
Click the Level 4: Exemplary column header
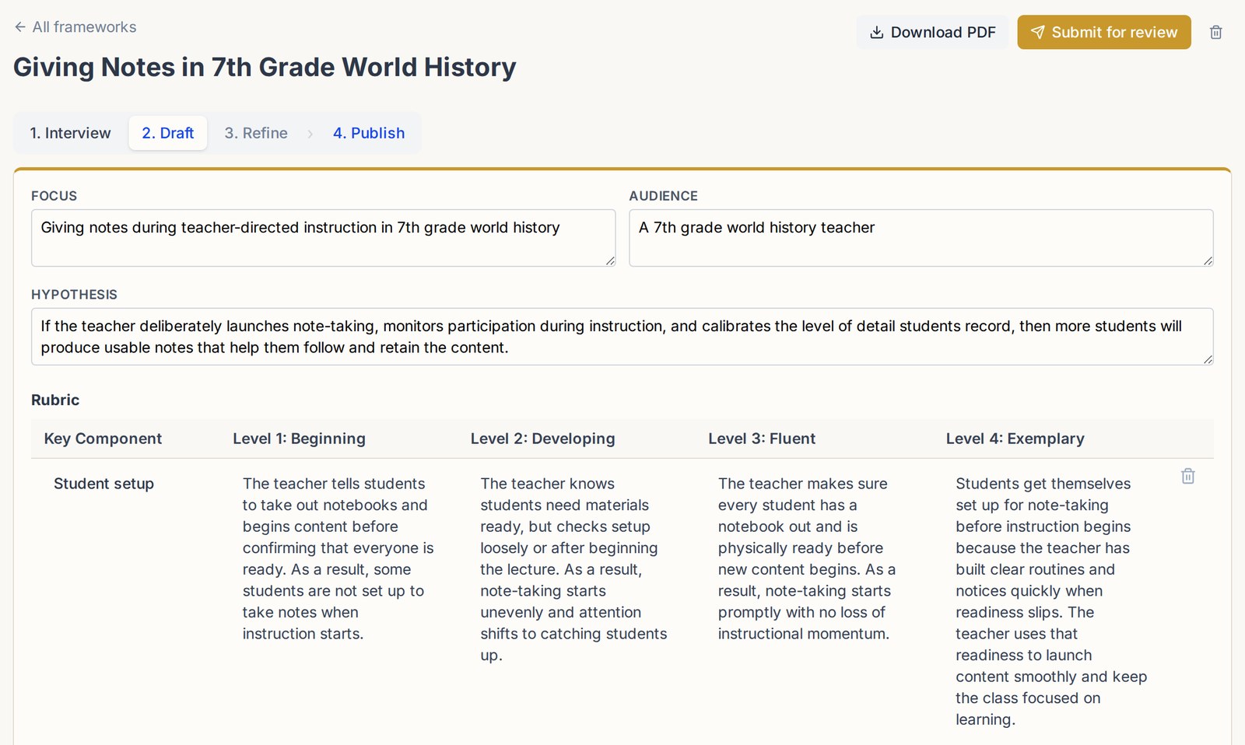[1015, 439]
